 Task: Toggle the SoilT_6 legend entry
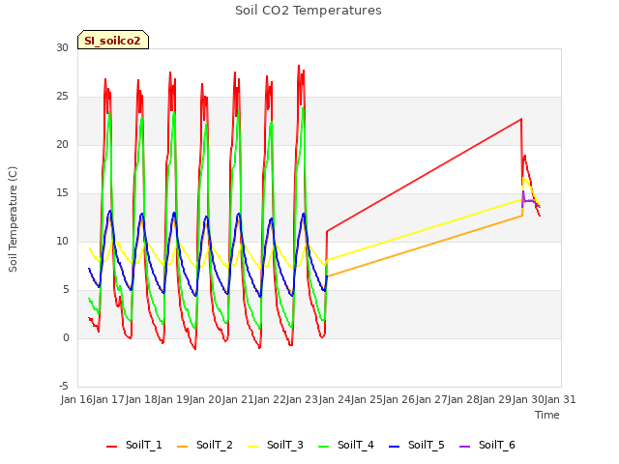[487, 445]
